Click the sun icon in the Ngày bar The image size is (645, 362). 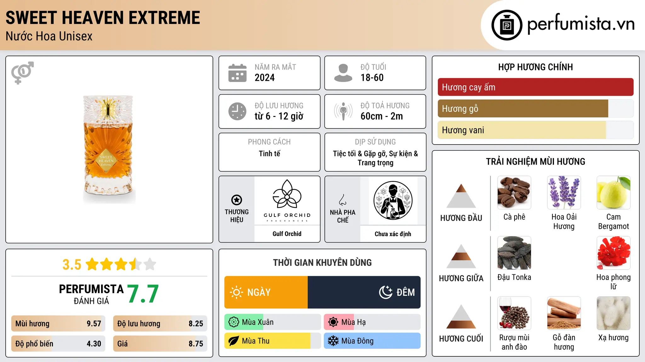(x=236, y=292)
